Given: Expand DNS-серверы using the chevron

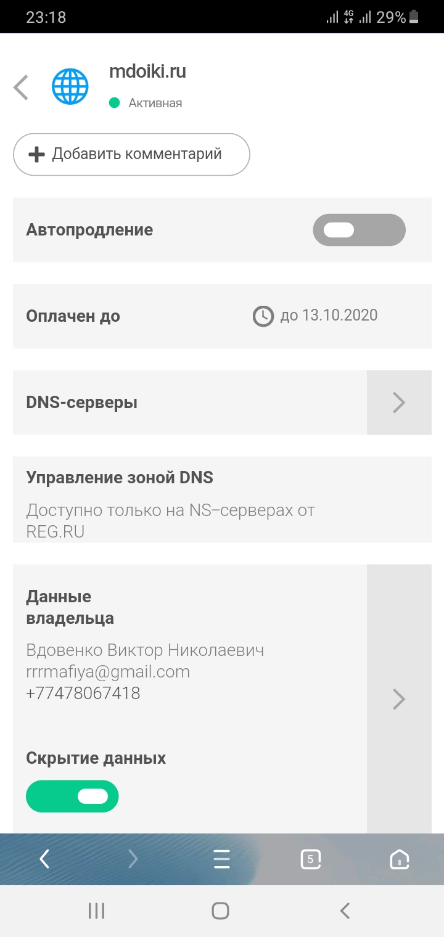Looking at the screenshot, I should [399, 403].
